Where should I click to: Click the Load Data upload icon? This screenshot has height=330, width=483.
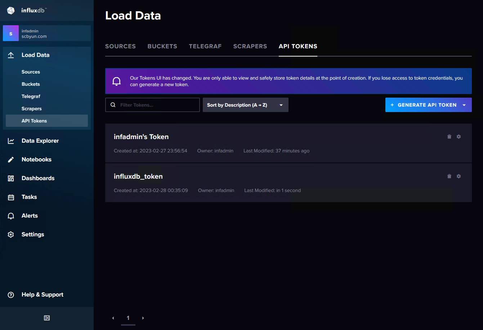click(x=11, y=55)
